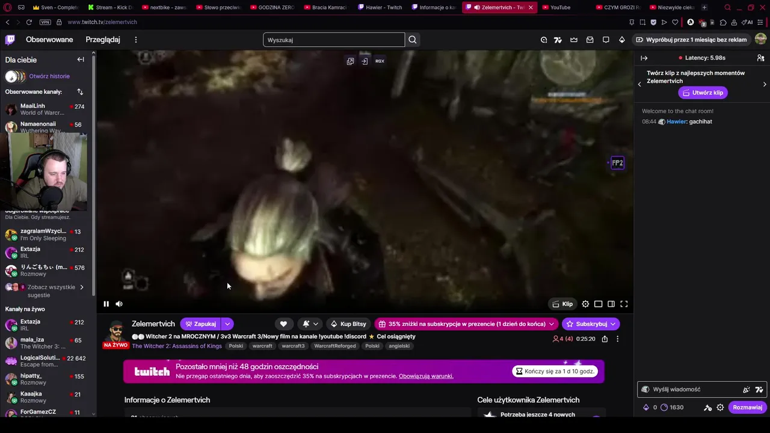Open the 7TV icon in top navigation
Image resolution: width=770 pixels, height=433 pixels.
[x=558, y=40]
